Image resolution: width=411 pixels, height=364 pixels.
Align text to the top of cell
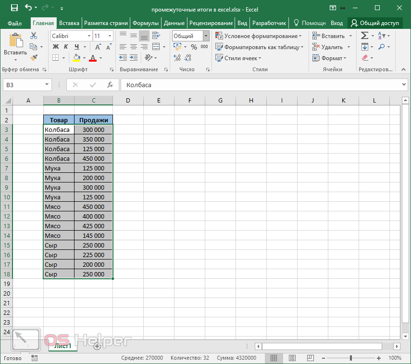[123, 36]
